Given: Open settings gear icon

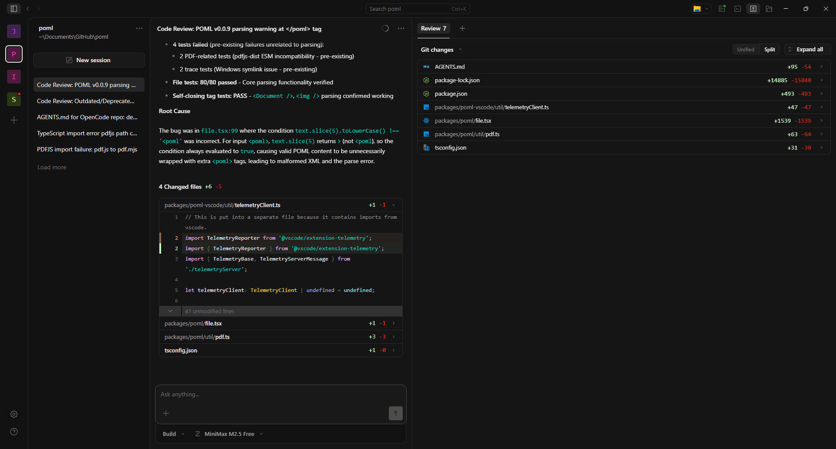Looking at the screenshot, I should (14, 414).
